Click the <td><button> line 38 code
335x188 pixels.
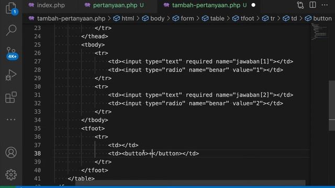pos(153,154)
